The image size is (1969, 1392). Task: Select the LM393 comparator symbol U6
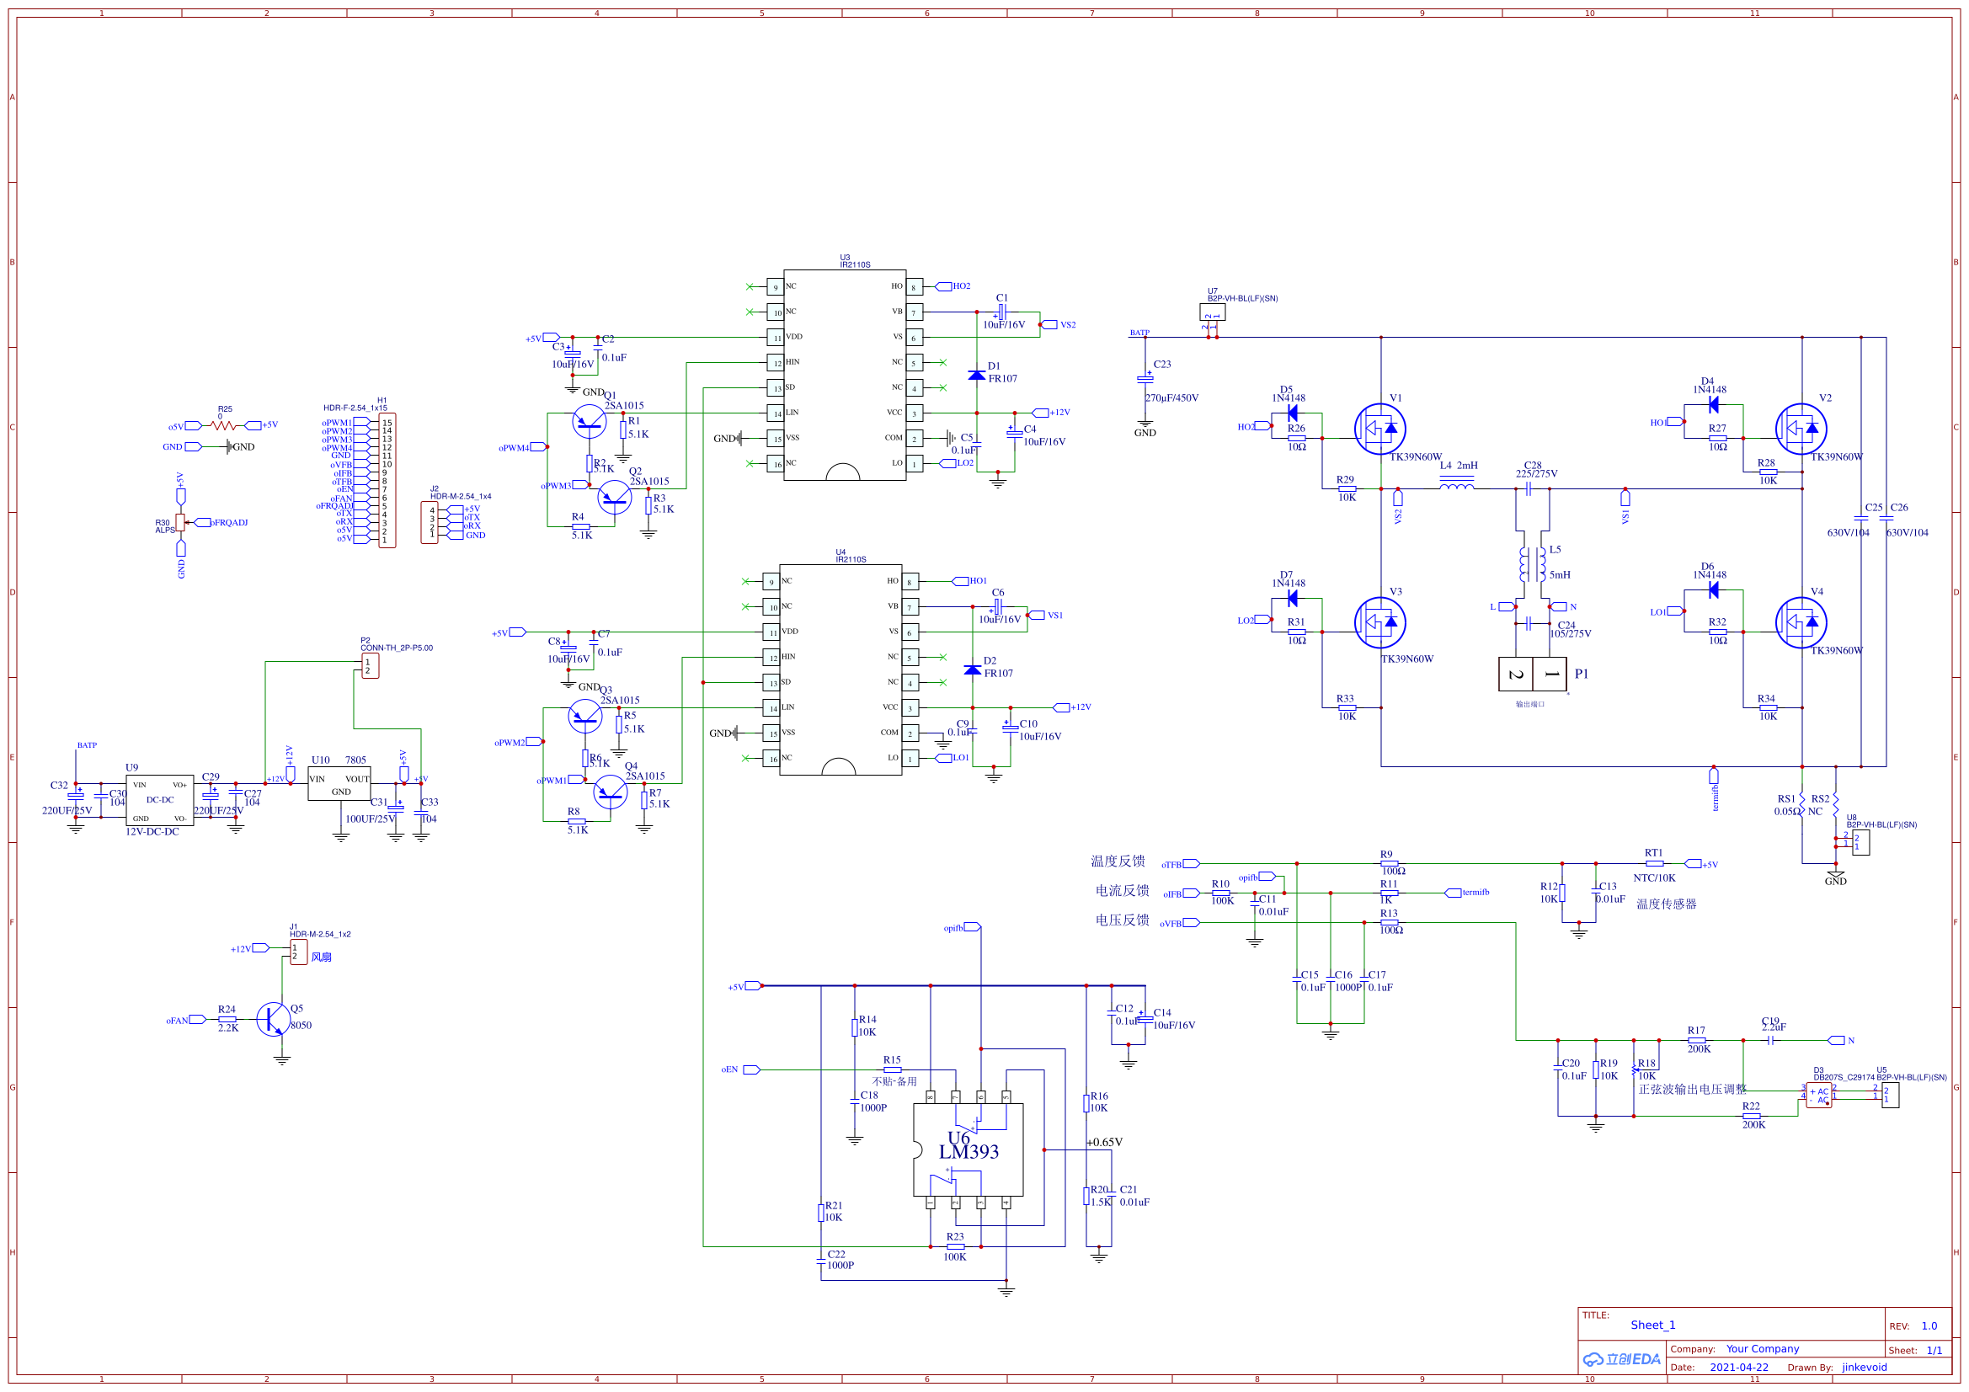click(x=969, y=1149)
